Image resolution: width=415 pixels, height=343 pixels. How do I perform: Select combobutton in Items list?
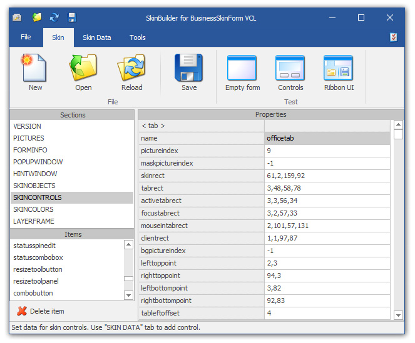[x=67, y=293]
